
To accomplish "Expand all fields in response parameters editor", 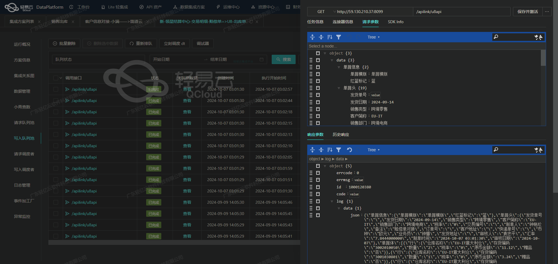I will 312,150.
